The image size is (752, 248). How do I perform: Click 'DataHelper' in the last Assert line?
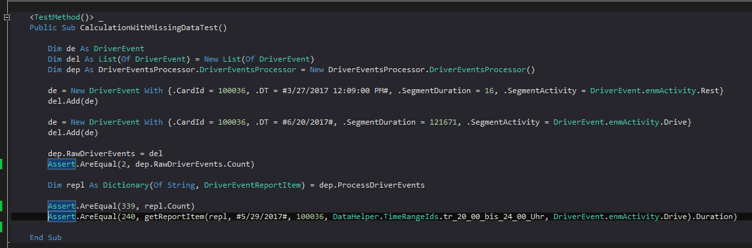pyautogui.click(x=355, y=217)
